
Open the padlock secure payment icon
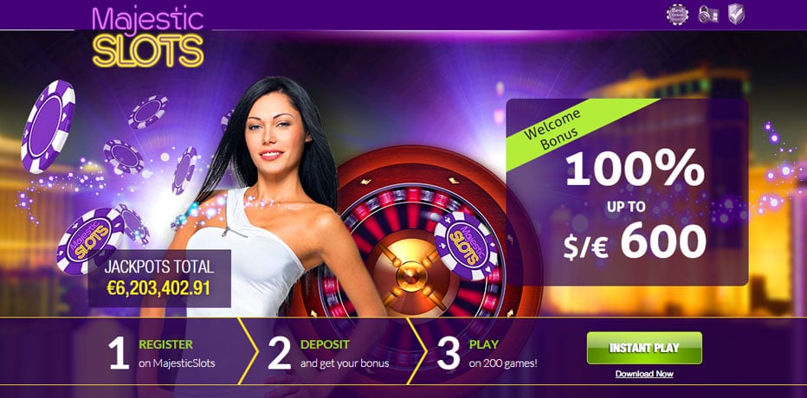tap(708, 14)
